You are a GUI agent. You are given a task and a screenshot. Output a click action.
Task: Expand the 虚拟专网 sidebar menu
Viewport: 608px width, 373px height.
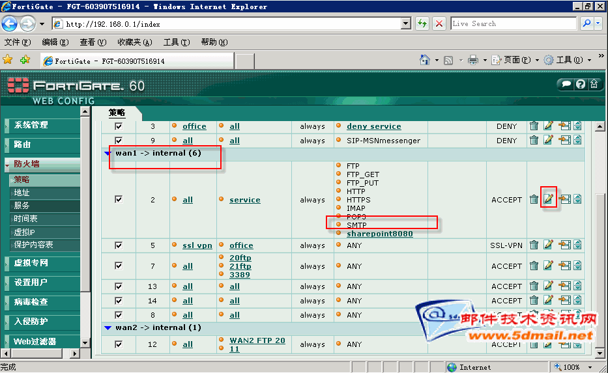click(x=42, y=263)
